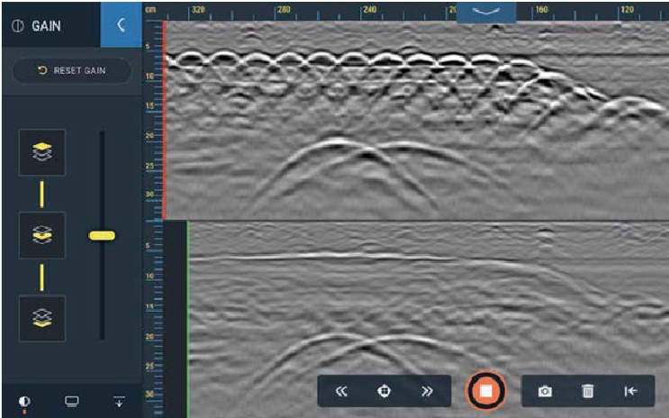
Task: Open the display settings monitor icon
Action: tap(72, 402)
